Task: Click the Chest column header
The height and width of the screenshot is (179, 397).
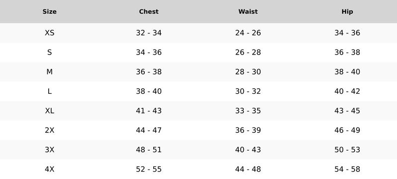Action: (x=149, y=11)
